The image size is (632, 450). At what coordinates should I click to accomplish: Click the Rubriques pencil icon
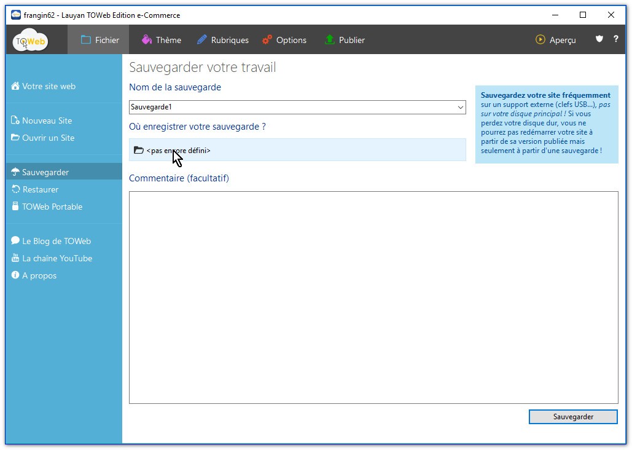[x=202, y=39]
